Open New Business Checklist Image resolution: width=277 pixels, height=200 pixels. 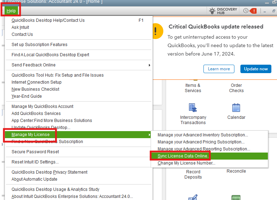pyautogui.click(x=79, y=89)
